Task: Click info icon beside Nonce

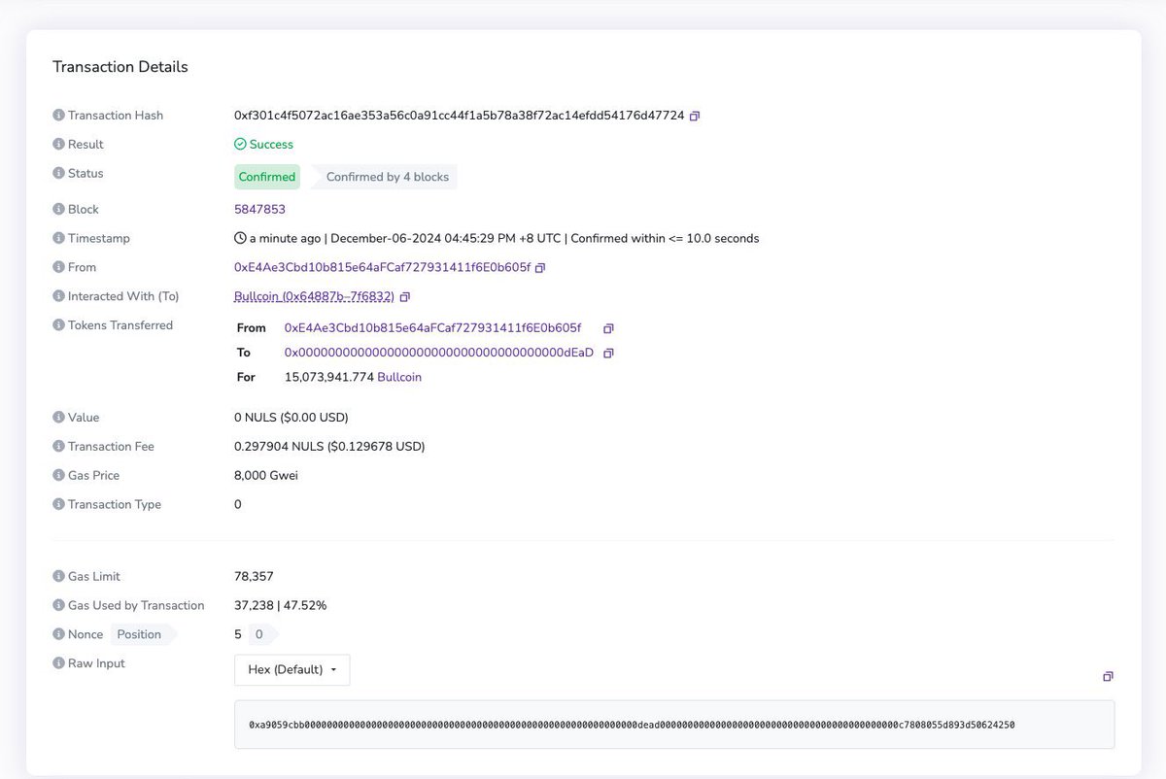Action: tap(58, 634)
